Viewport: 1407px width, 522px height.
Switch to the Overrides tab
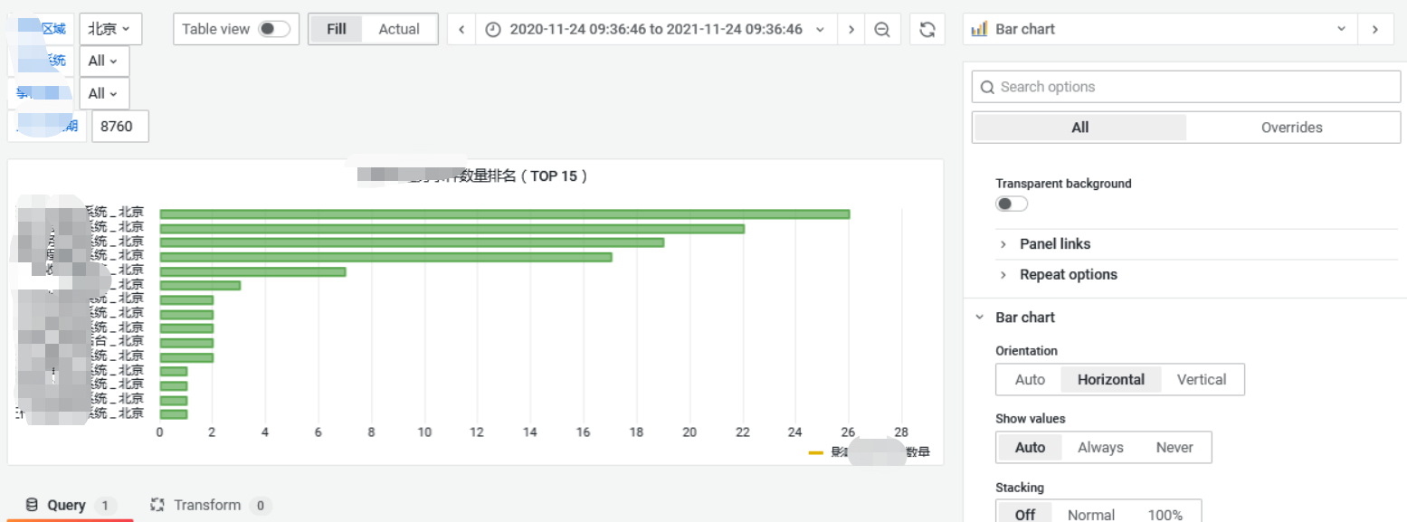coord(1292,127)
